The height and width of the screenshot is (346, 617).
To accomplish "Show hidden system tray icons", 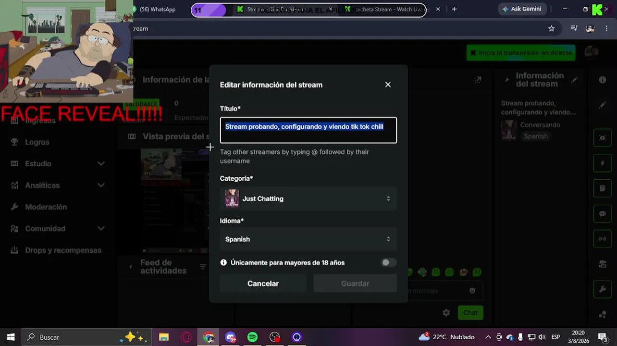I will 488,337.
